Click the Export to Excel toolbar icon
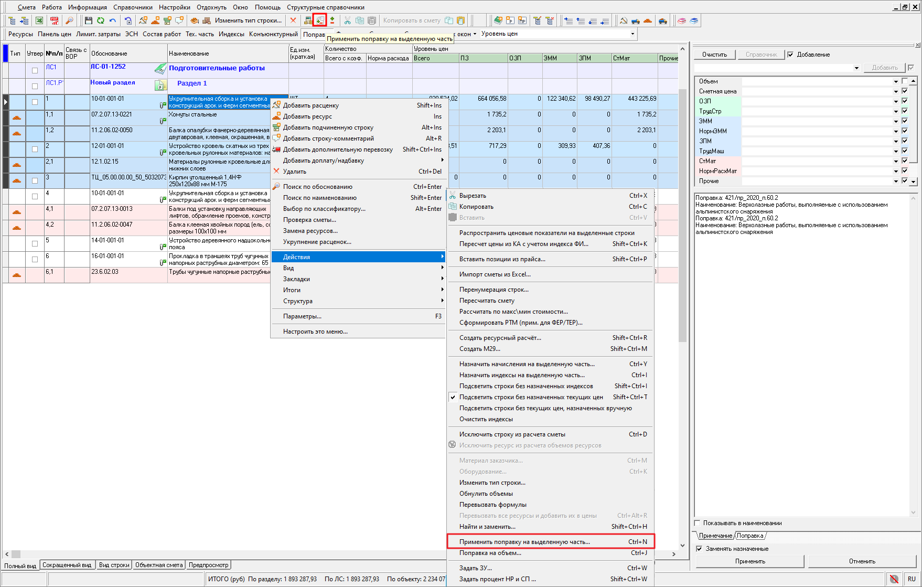 (39, 20)
